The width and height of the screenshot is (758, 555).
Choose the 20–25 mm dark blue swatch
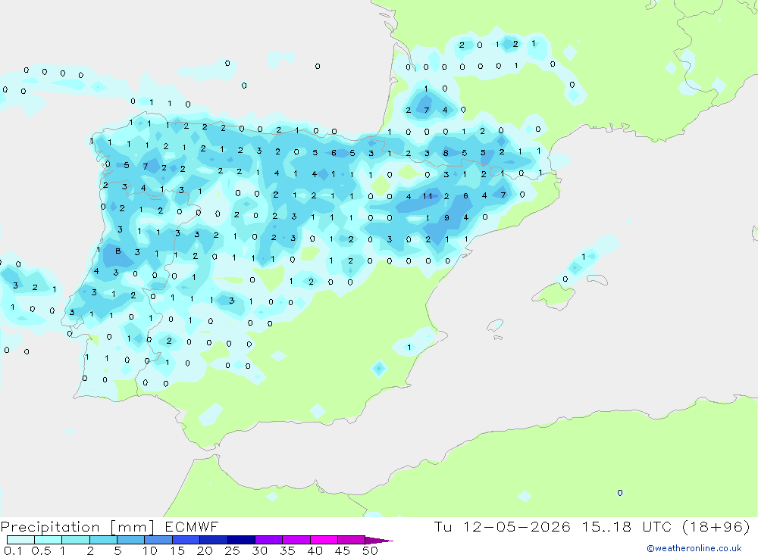tap(213, 540)
